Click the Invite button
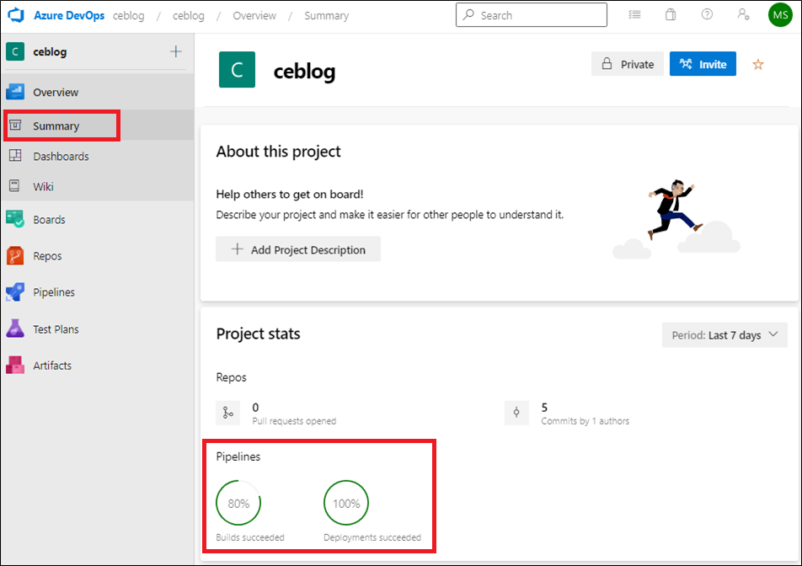The width and height of the screenshot is (802, 566). pyautogui.click(x=703, y=64)
